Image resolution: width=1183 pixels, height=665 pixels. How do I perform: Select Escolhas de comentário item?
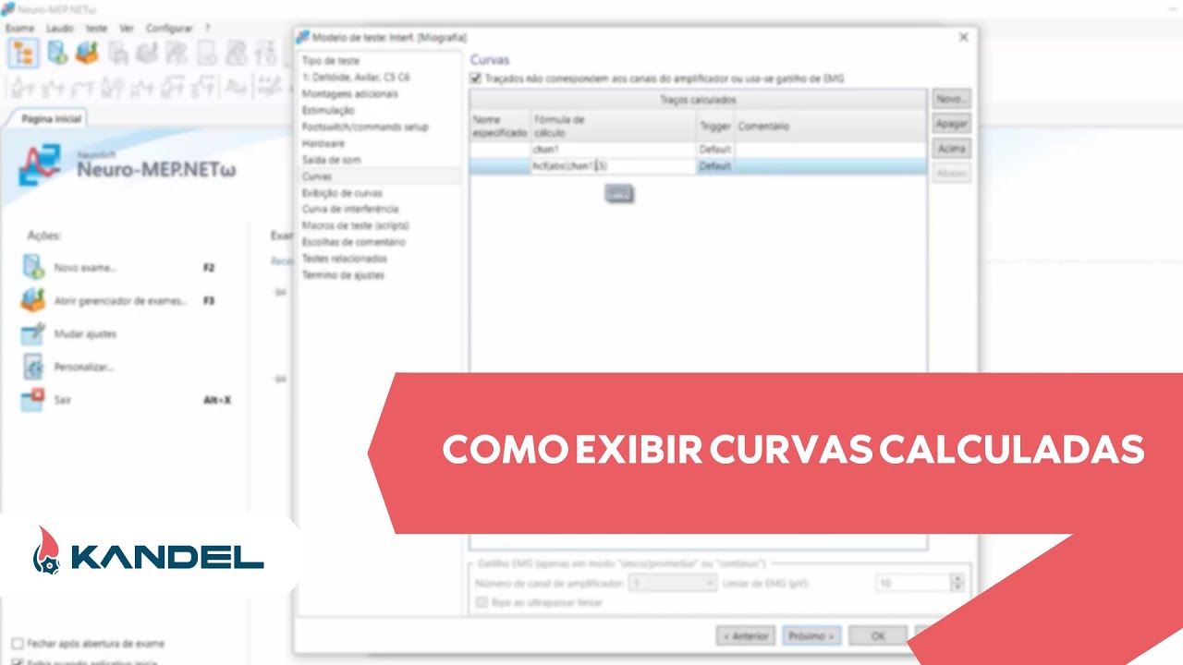(x=354, y=242)
